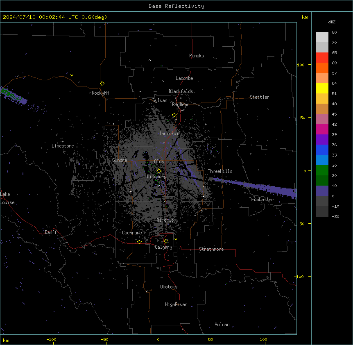Image resolution: width=353 pixels, height=345 pixels.
Task: Click the bright green 30-20 dBZ legend swatch
Action: [x=322, y=170]
